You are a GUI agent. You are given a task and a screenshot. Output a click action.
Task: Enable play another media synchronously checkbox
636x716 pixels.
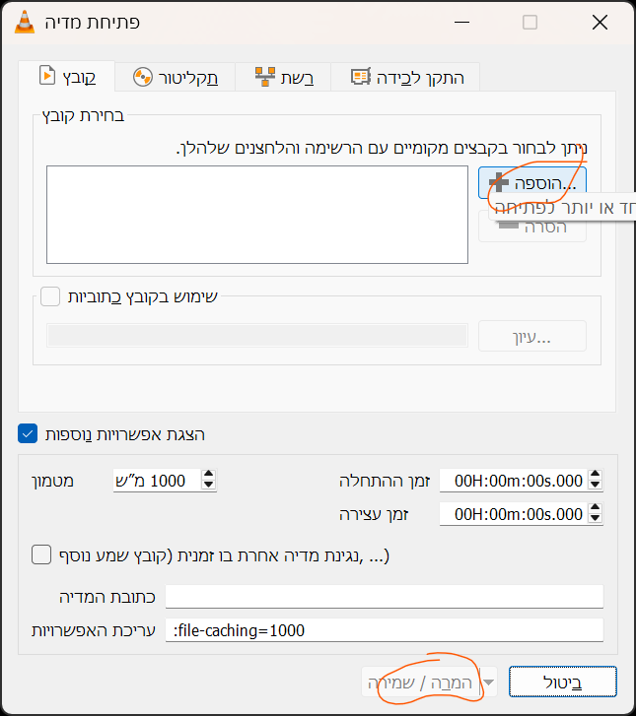click(41, 554)
